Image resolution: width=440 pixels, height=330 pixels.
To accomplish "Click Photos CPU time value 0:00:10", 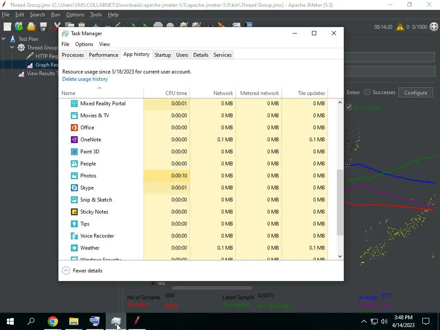I will [179, 176].
